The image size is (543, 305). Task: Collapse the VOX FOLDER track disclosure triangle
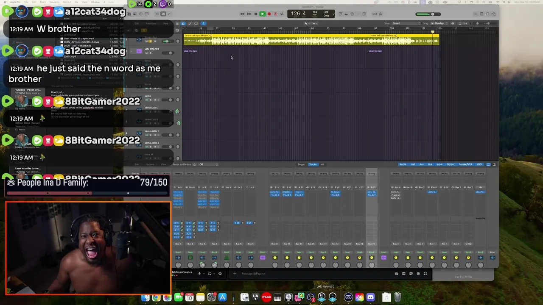pyautogui.click(x=132, y=51)
